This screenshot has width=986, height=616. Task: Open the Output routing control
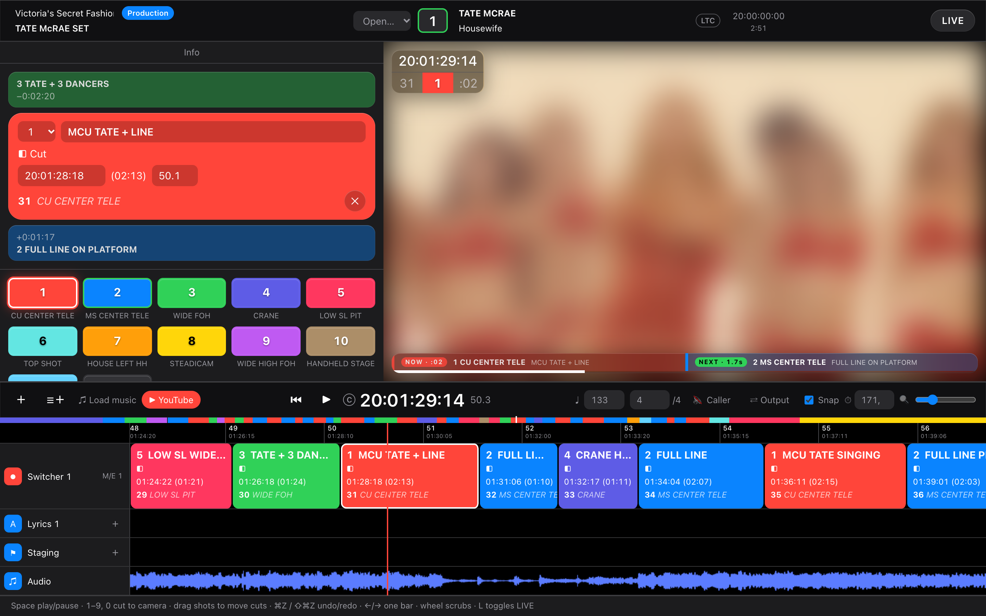769,400
